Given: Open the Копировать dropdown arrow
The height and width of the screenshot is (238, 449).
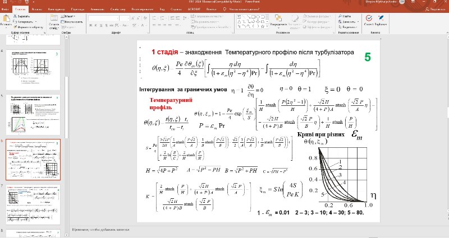Looking at the screenshot, I should [x=36, y=22].
